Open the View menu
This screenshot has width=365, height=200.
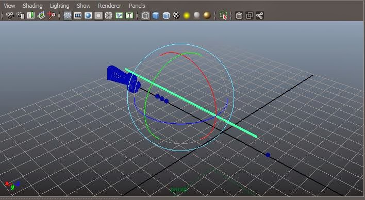tap(10, 6)
